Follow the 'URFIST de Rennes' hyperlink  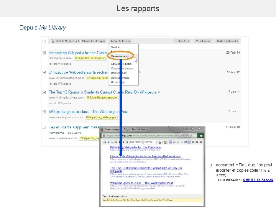point(258,180)
